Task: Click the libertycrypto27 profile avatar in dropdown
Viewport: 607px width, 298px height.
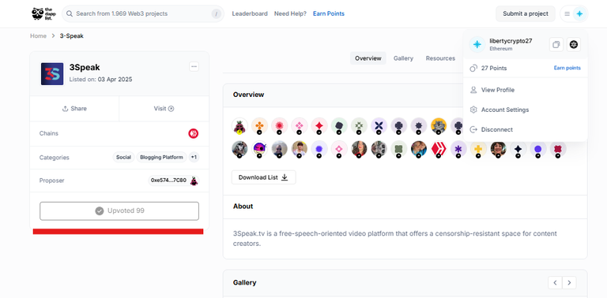Action: point(477,44)
